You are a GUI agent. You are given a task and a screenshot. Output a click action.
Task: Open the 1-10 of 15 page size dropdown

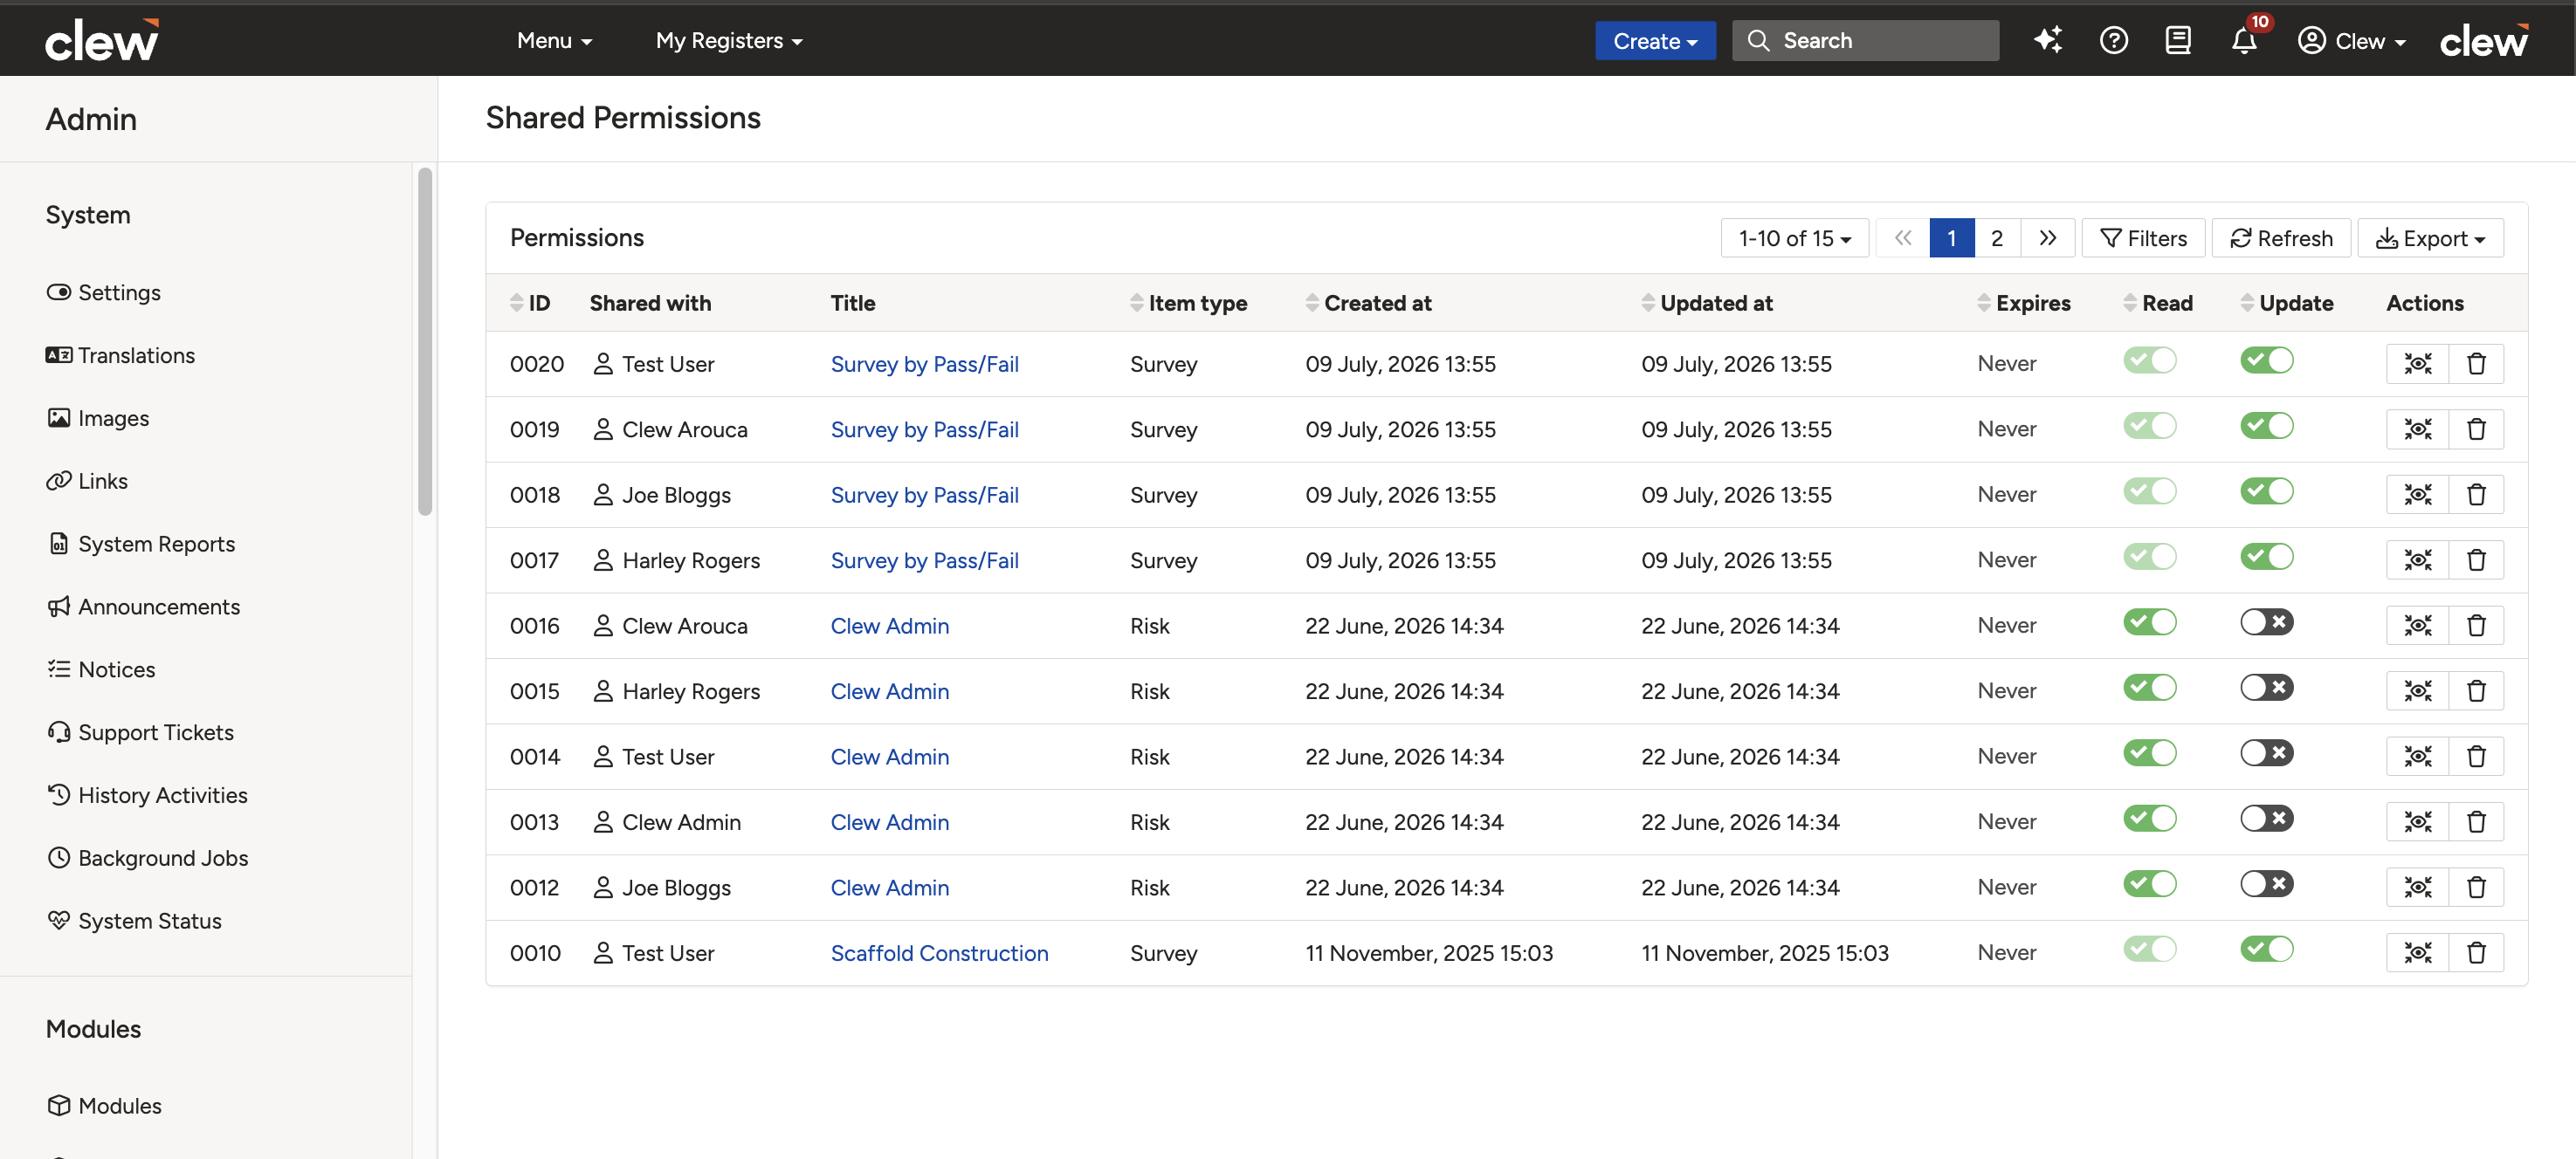point(1794,237)
